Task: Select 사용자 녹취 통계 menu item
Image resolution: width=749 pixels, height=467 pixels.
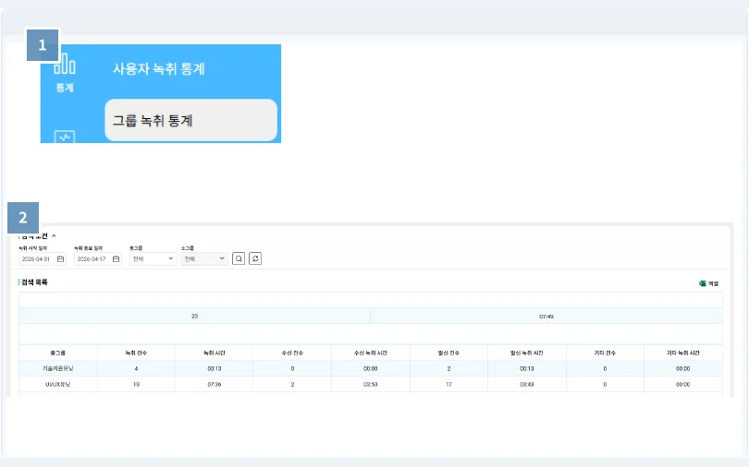Action: point(159,68)
